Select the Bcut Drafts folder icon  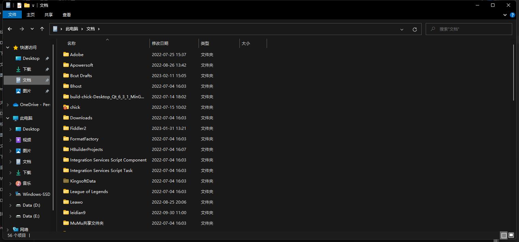tap(66, 75)
